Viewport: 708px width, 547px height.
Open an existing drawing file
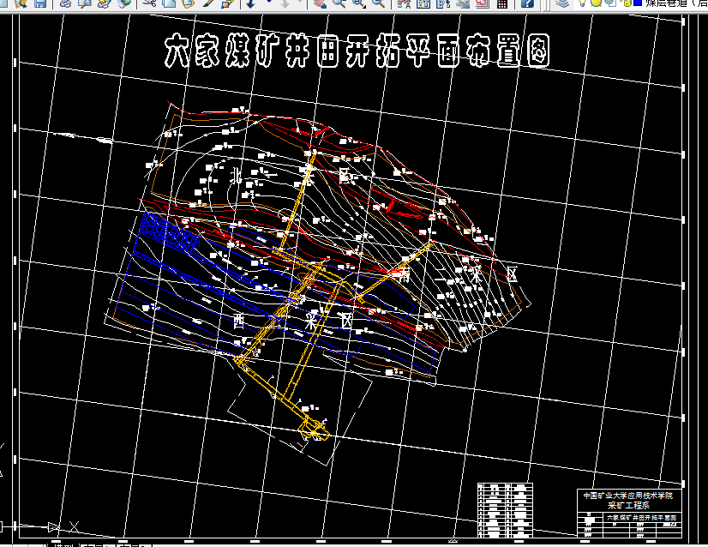19,5
